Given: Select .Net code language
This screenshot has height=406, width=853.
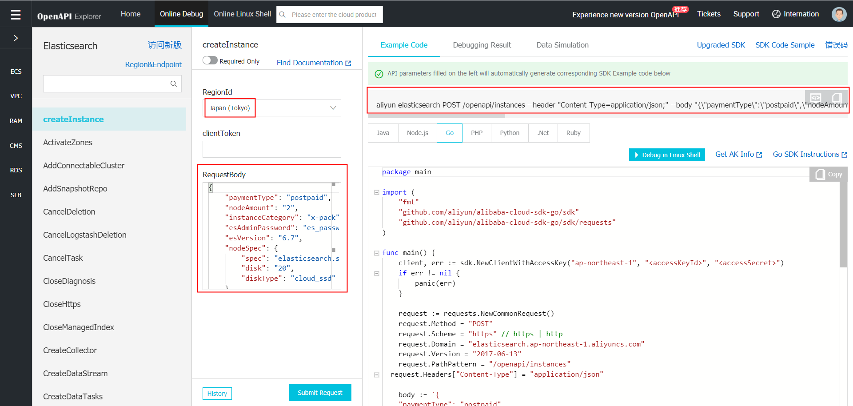Looking at the screenshot, I should tap(543, 133).
